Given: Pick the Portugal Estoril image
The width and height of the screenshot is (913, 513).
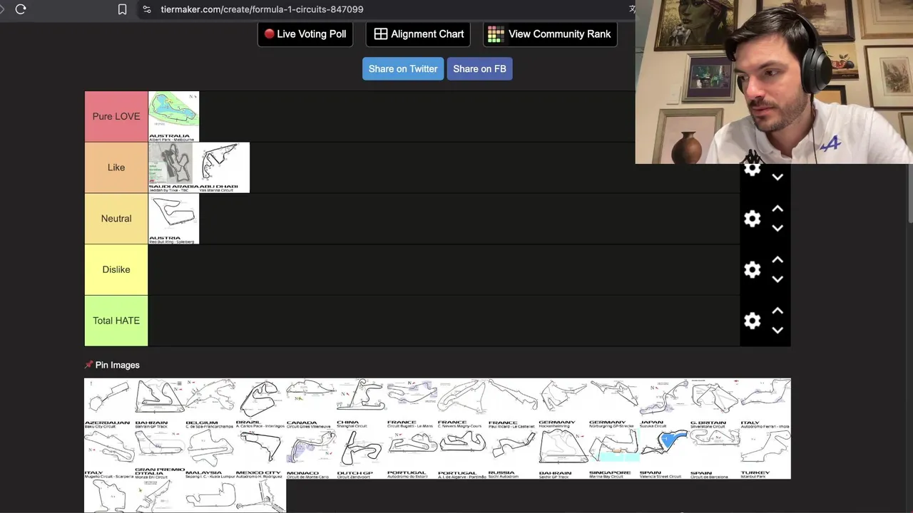Looking at the screenshot, I should [x=412, y=454].
